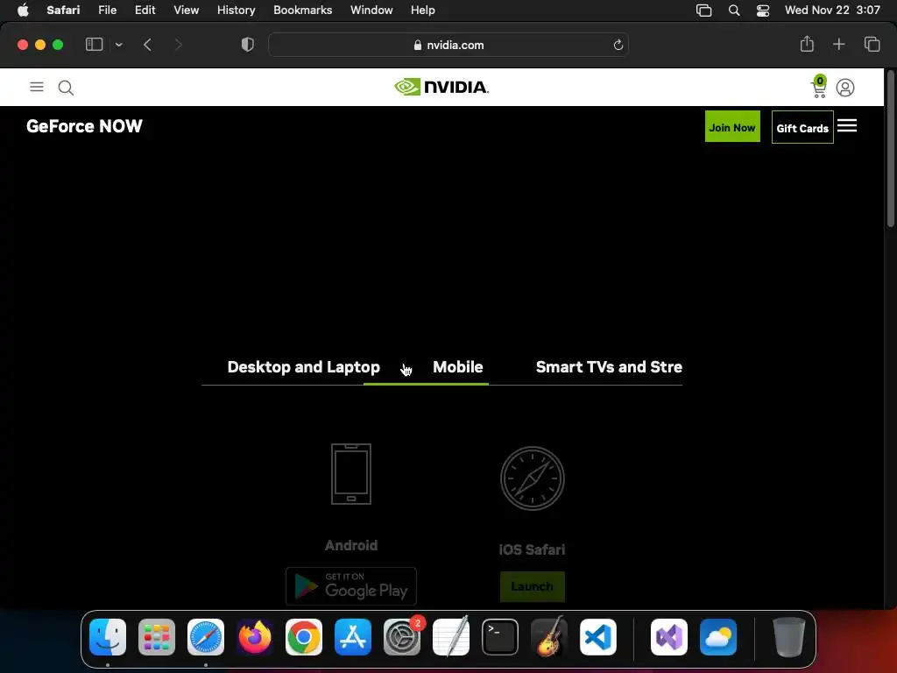Select the Smart TVs and Streaming tab
Viewport: 897px width, 673px height.
click(x=609, y=367)
